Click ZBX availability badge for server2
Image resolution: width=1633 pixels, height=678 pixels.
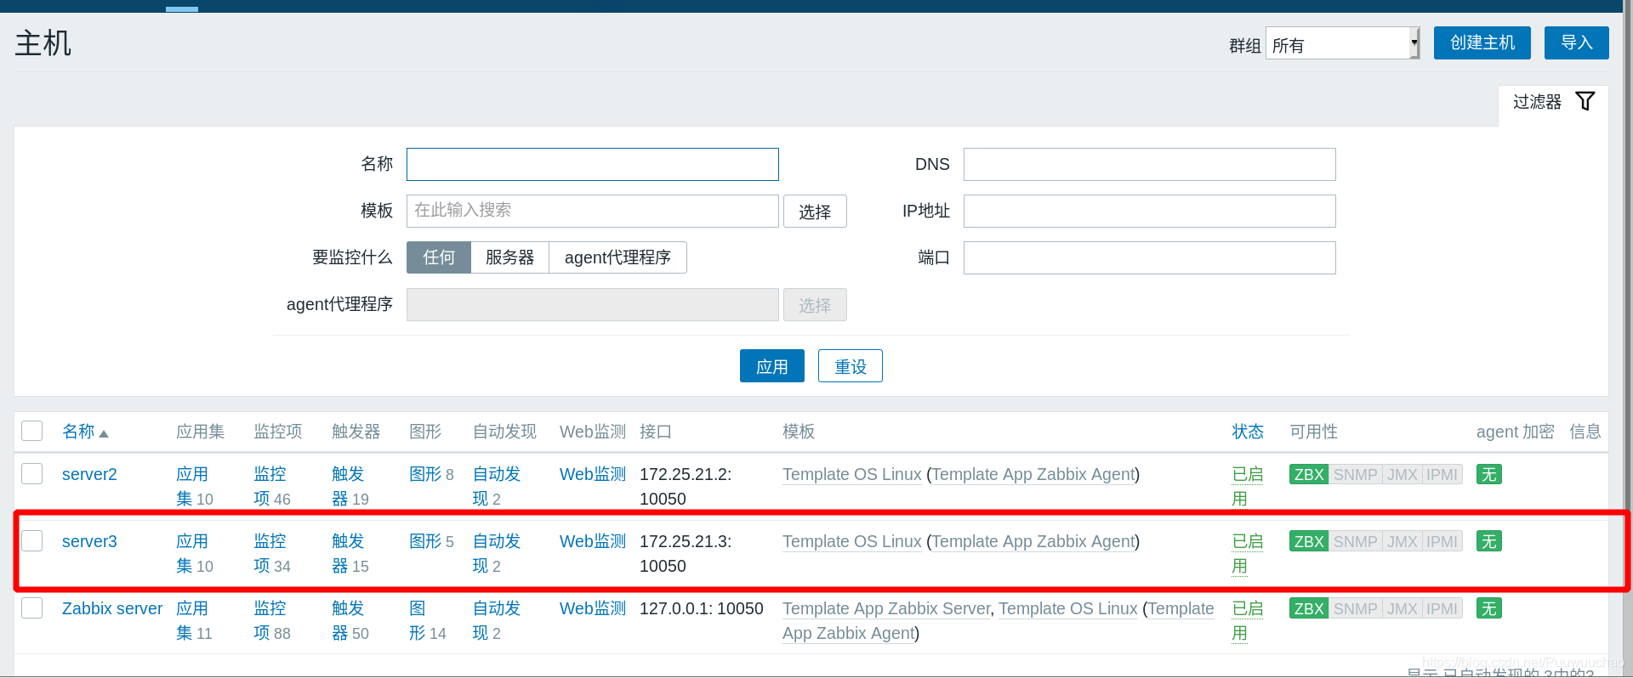(1309, 474)
